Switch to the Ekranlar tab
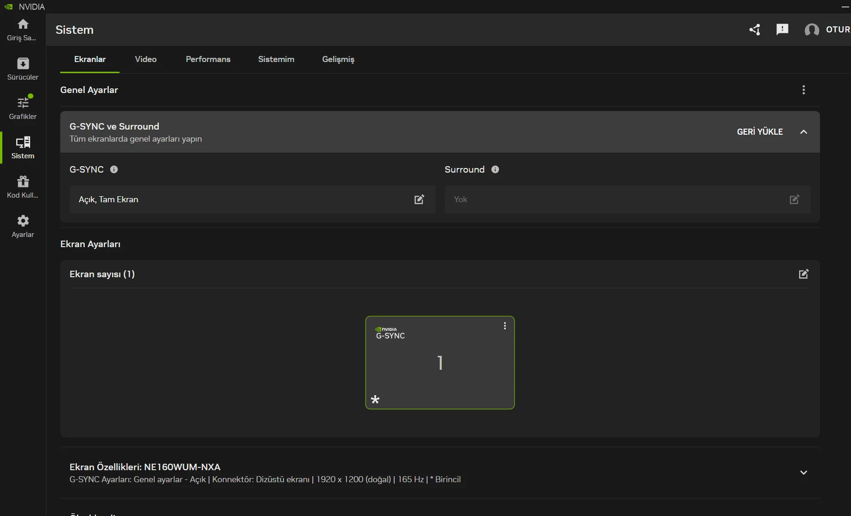Screen dimensions: 851x516 coord(90,59)
